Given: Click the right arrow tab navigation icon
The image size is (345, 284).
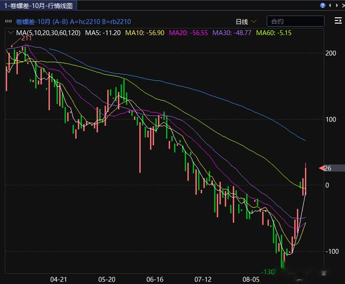Looking at the screenshot, I should [x=336, y=5].
